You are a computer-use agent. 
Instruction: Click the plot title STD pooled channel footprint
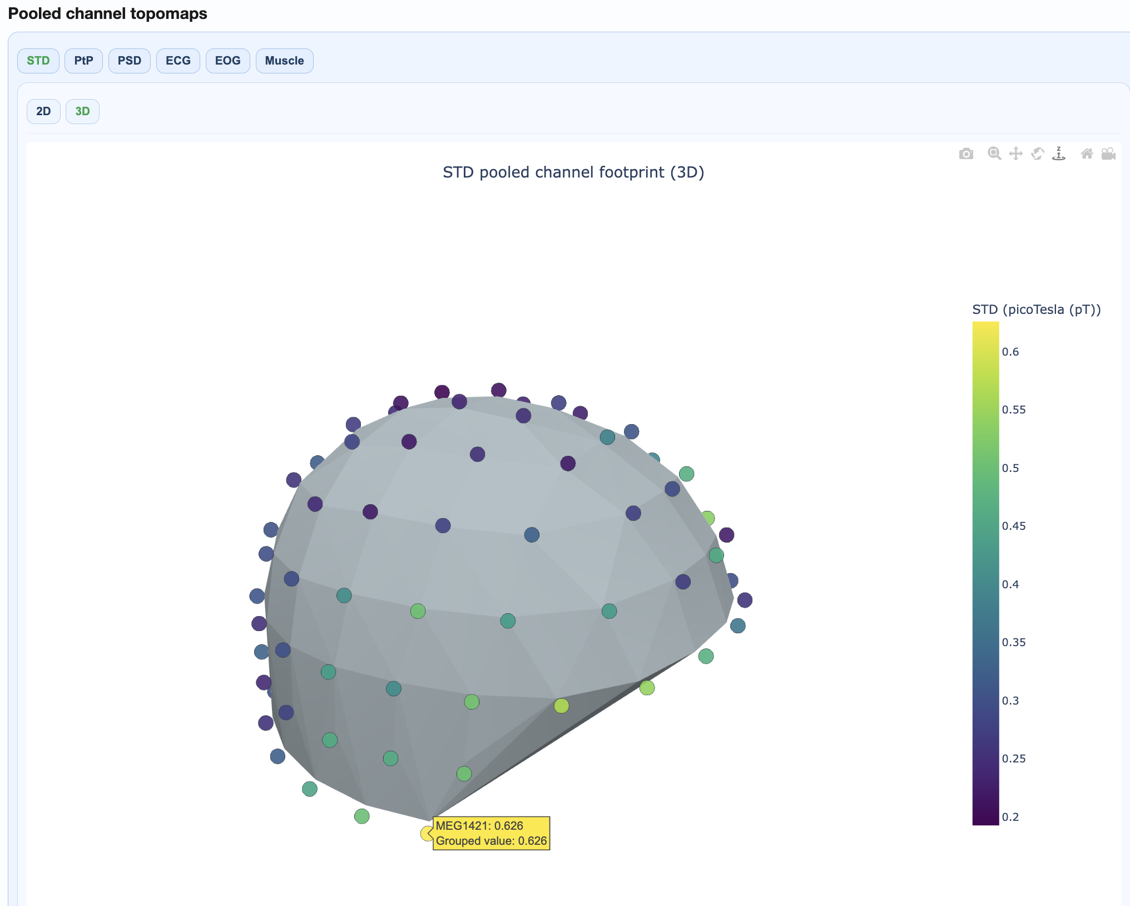pyautogui.click(x=573, y=173)
